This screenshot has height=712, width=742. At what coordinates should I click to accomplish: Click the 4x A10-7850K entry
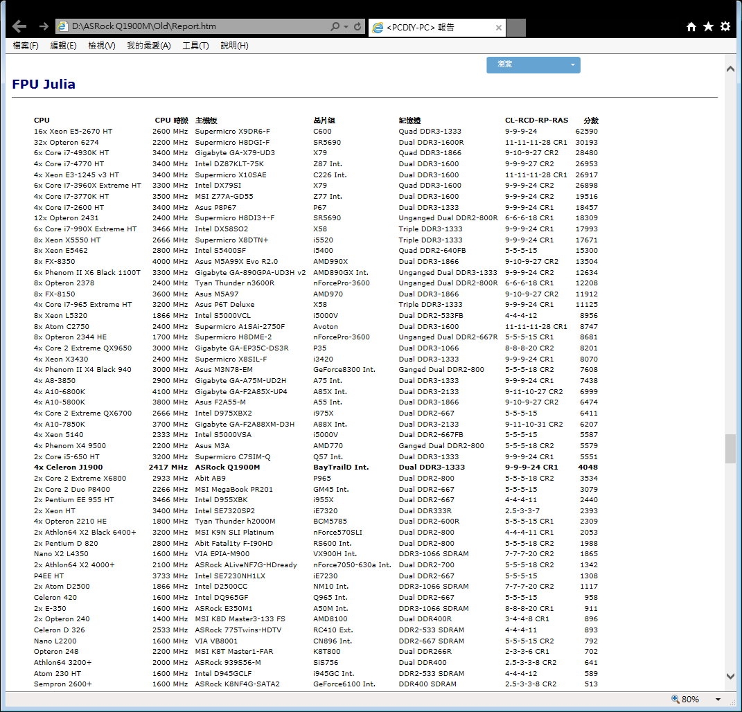(x=60, y=424)
